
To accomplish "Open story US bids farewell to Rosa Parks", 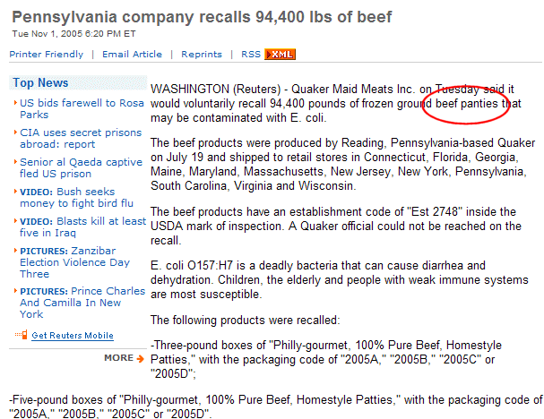I will (82, 109).
